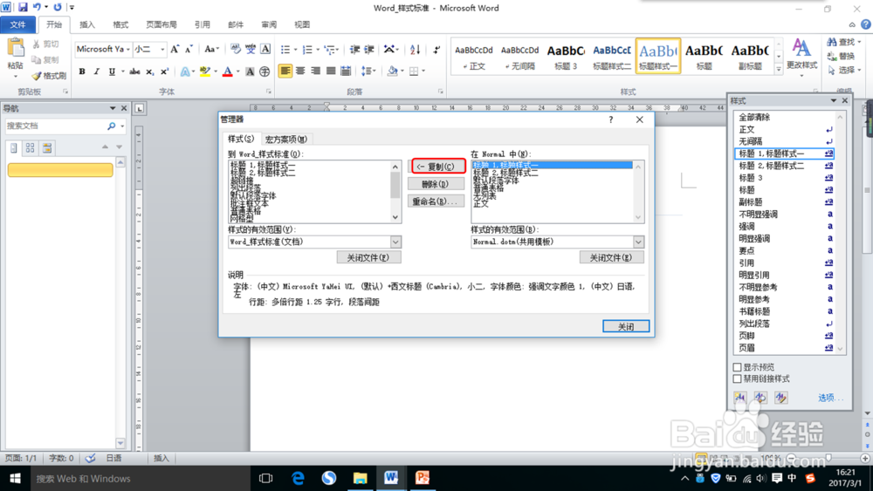Image resolution: width=873 pixels, height=491 pixels.
Task: Select 标题 2,标题样式二 in right list
Action: 506,173
